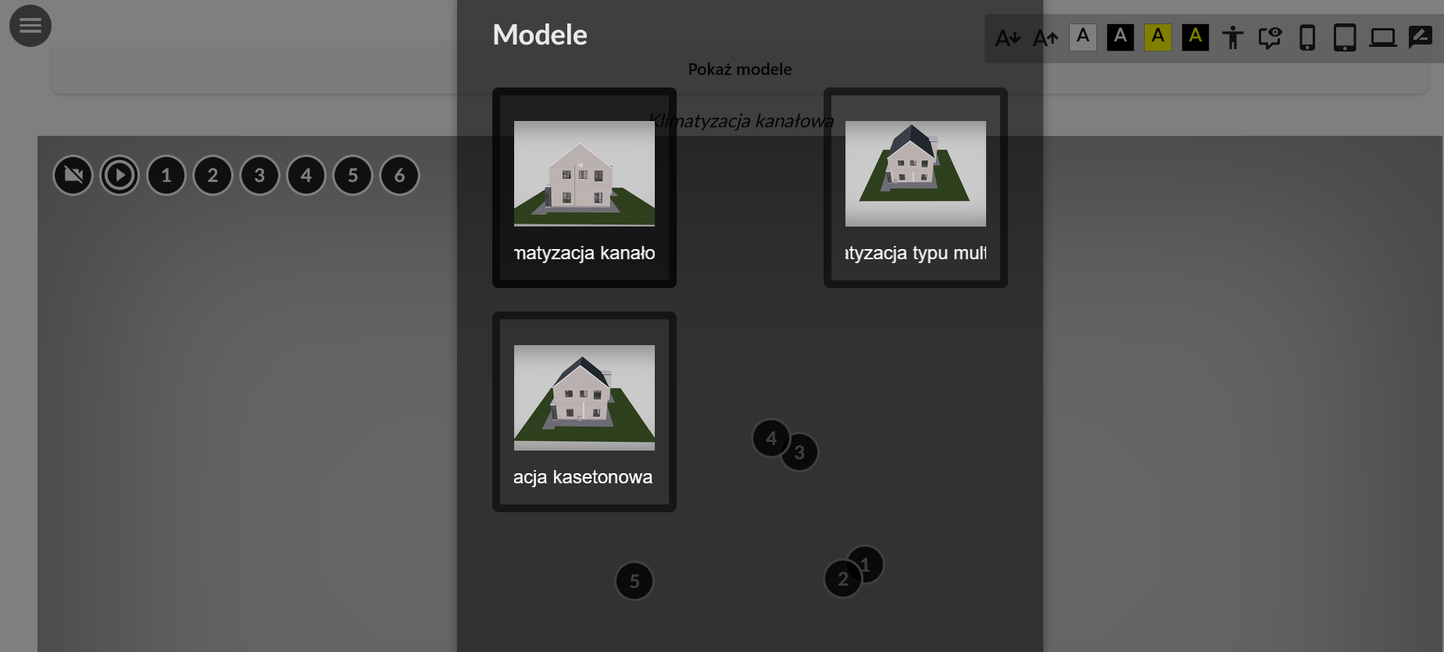Switch to the mobile phone view icon
The image size is (1444, 652).
click(1307, 37)
